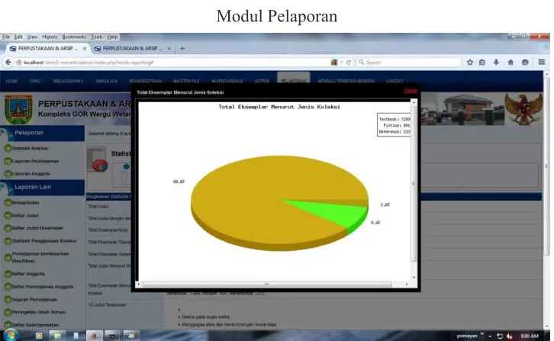Click the 8:00 AM taskbar clock
Screen dimensions: 554x341
pyautogui.click(x=530, y=336)
